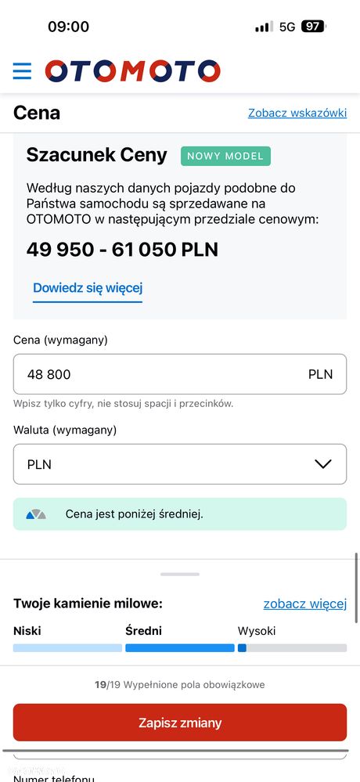360x782 pixels.
Task: Open zobacz więcej milestones link
Action: coord(304,604)
